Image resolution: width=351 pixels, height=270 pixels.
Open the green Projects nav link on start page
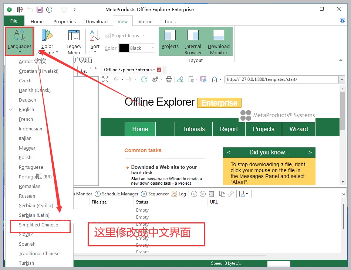(263, 129)
